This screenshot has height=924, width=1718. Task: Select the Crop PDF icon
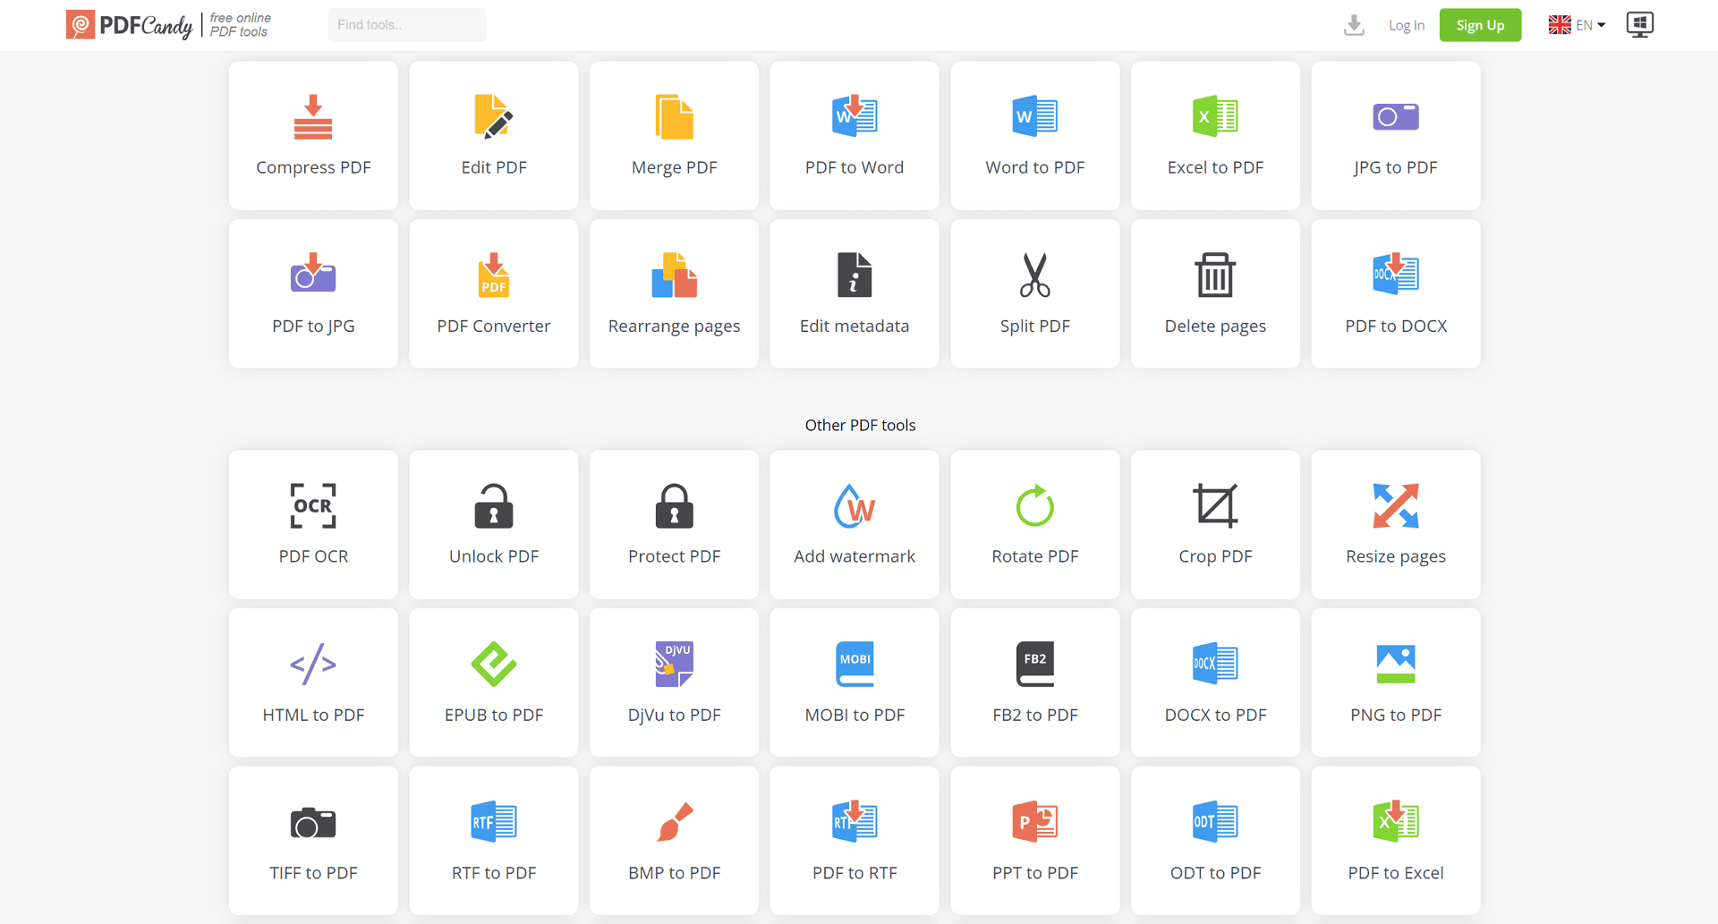[1215, 506]
